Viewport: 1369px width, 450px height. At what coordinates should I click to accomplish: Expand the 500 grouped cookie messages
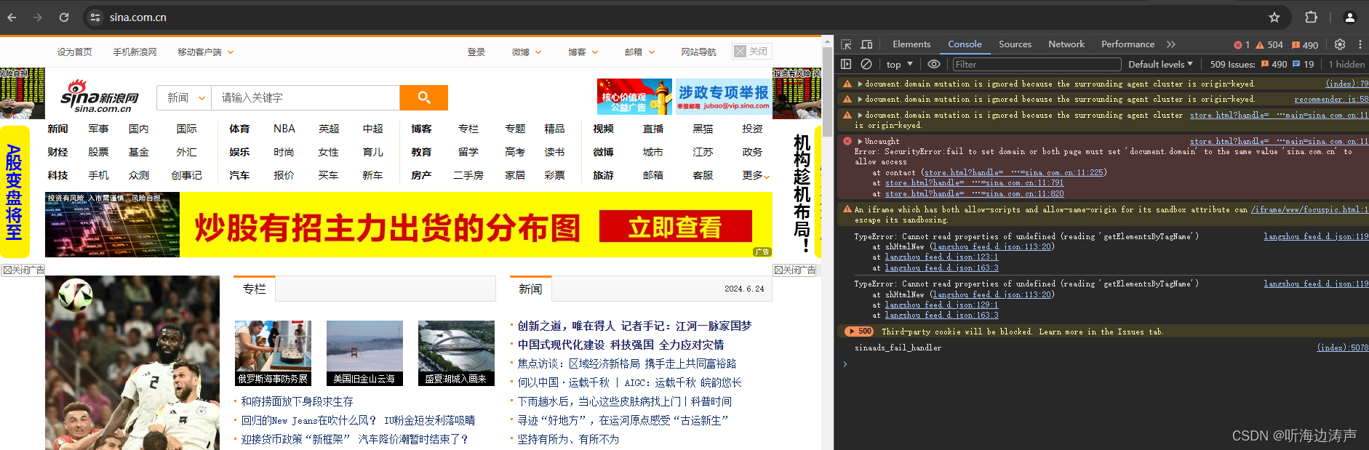pyautogui.click(x=858, y=332)
